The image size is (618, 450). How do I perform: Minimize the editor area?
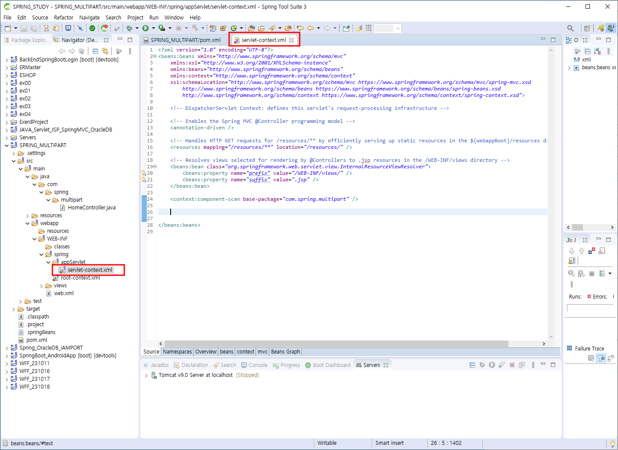tap(543, 39)
